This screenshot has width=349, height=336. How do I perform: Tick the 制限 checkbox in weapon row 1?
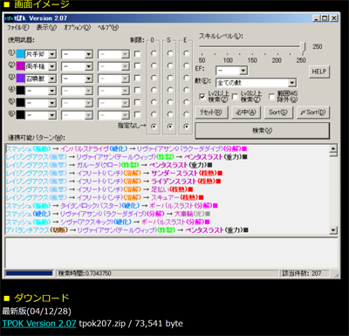137,54
